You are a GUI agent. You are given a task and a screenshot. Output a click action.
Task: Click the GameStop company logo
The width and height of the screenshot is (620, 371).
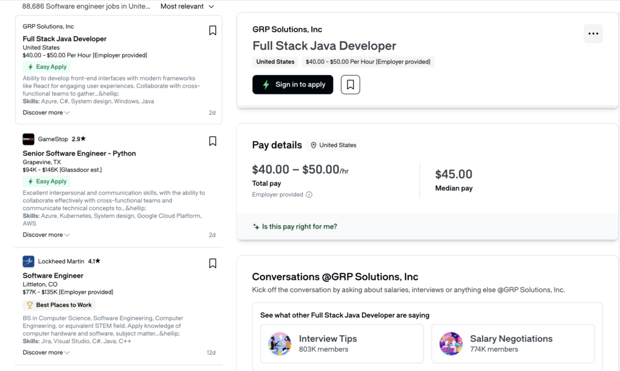pos(28,139)
